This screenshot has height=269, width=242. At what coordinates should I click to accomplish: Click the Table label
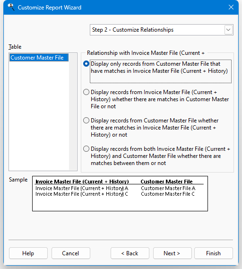(15, 47)
